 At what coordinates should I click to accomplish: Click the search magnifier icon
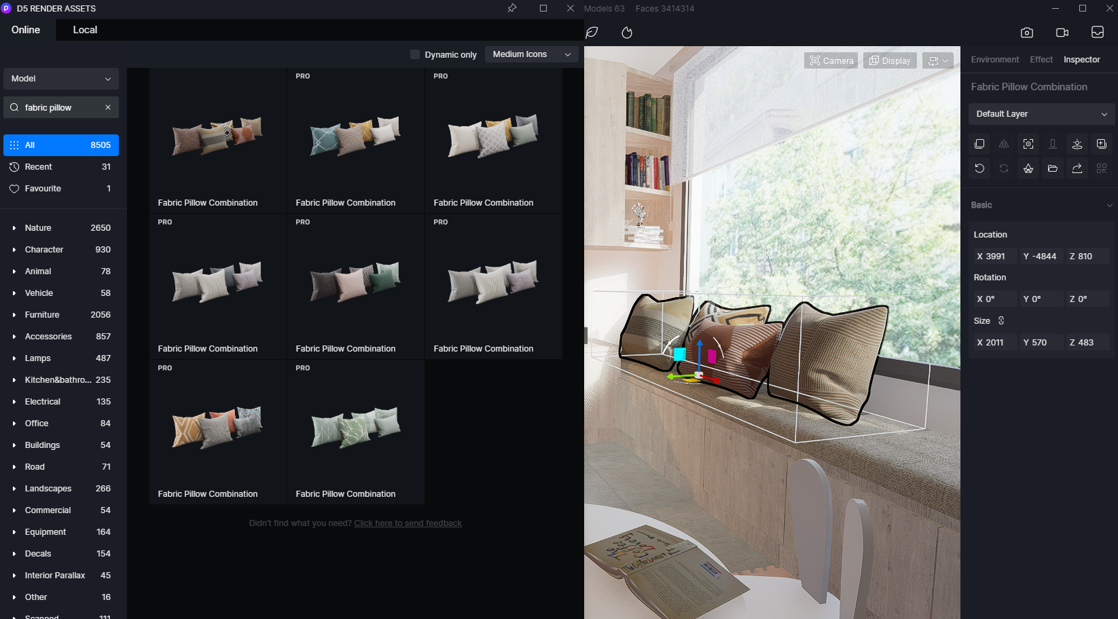click(x=14, y=107)
